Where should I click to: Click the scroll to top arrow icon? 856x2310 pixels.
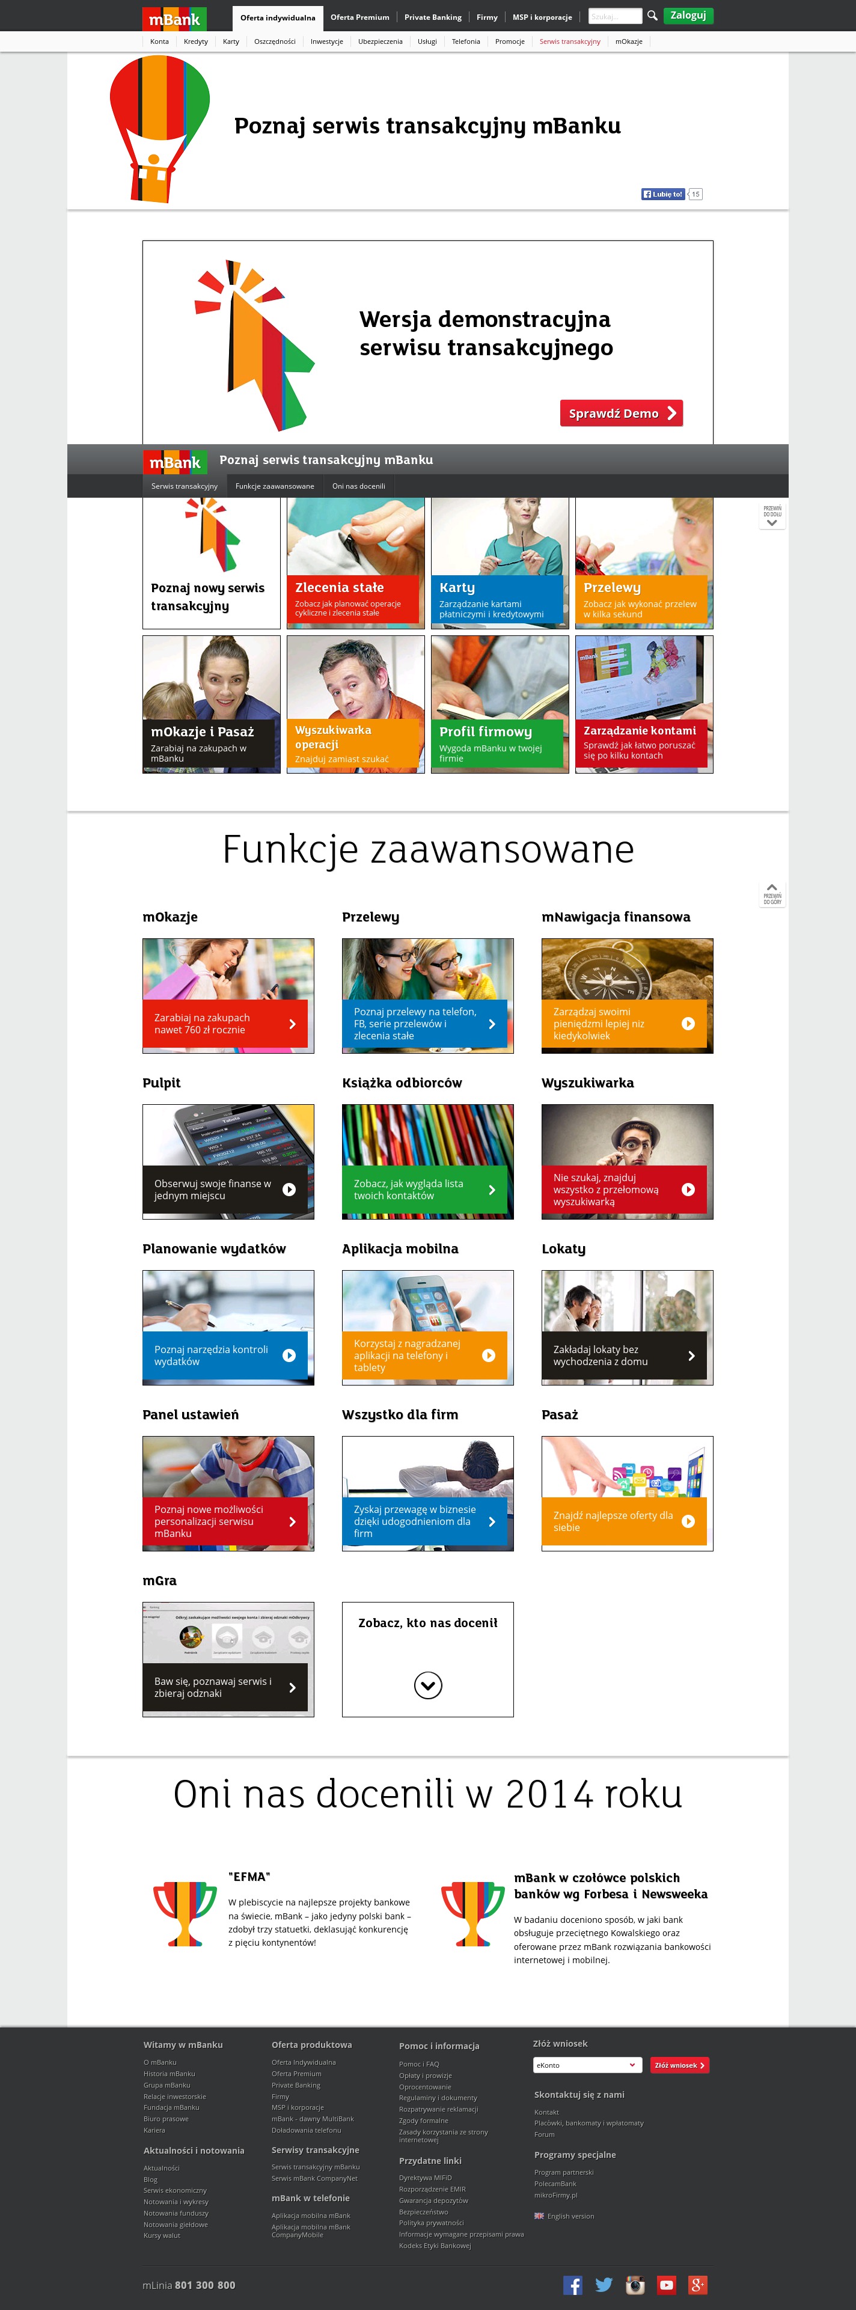[772, 893]
